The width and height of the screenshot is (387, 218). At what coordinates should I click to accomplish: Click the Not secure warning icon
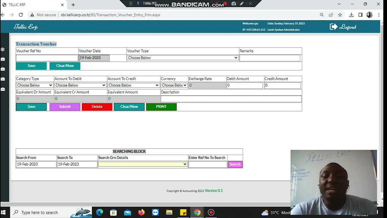32,15
